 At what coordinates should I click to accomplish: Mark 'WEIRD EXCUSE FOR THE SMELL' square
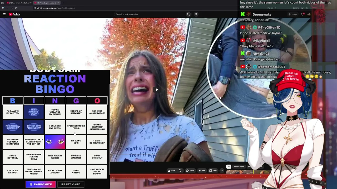(x=34, y=157)
